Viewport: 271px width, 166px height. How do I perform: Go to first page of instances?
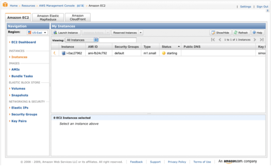pyautogui.click(x=213, y=40)
